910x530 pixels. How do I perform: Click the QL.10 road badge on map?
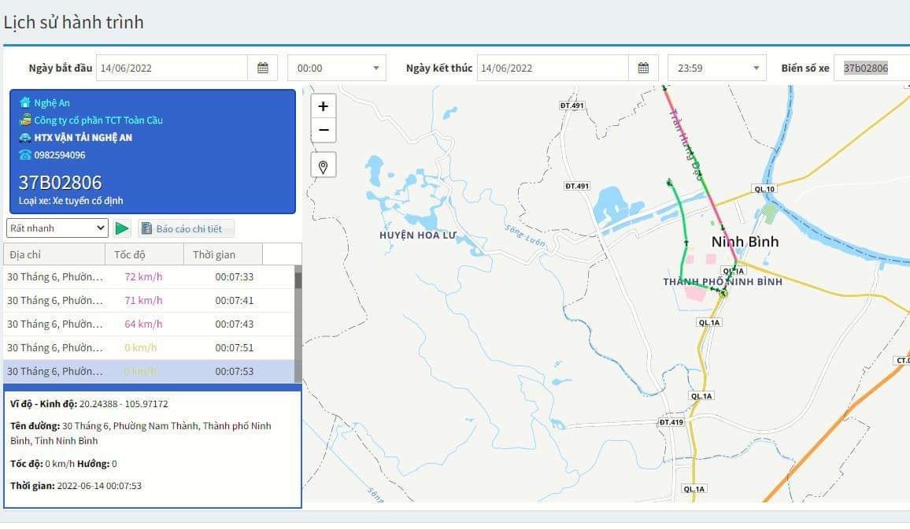(764, 189)
